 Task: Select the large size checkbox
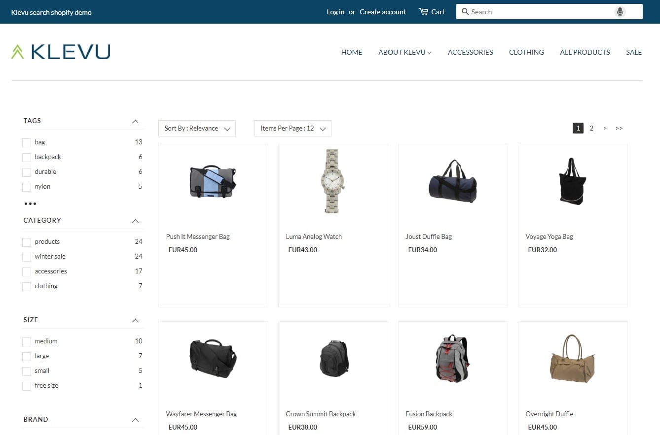[x=27, y=357]
